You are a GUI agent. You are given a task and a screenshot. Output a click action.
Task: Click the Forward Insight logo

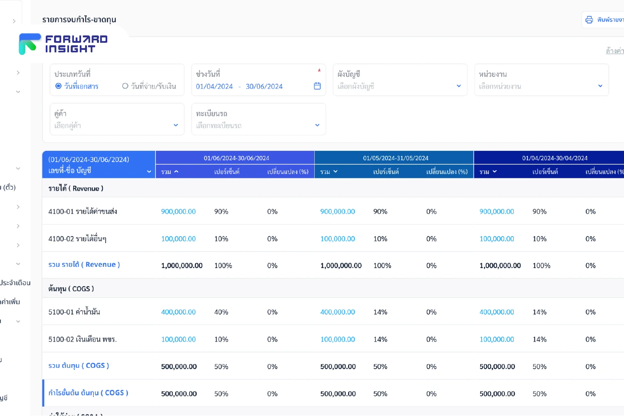click(63, 44)
